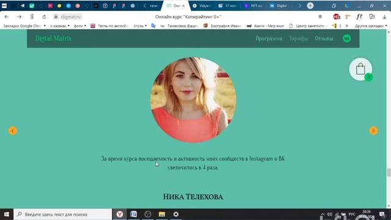Click the green round icon in site header
Viewport: 391px width, 220px height.
click(x=346, y=38)
